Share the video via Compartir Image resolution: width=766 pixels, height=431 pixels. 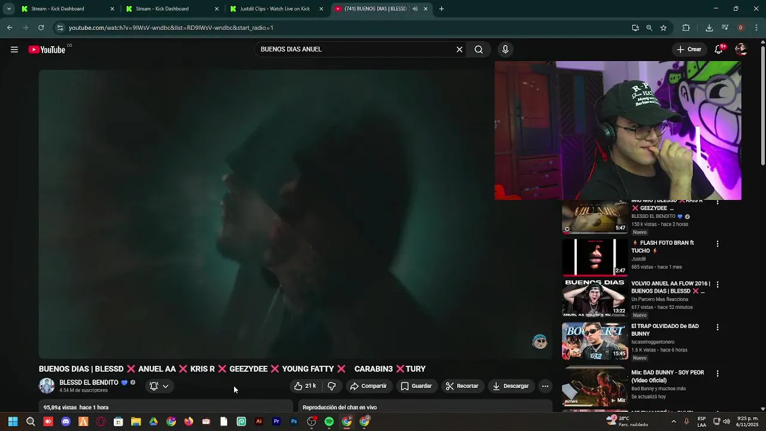coord(369,386)
